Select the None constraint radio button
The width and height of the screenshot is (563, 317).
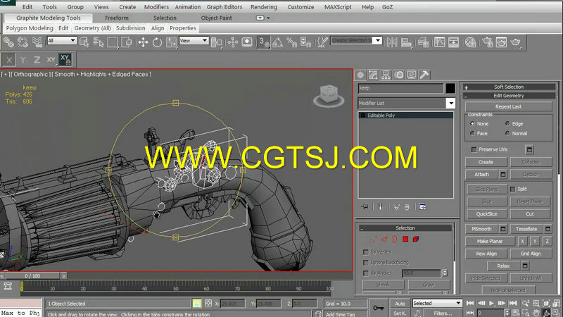472,123
